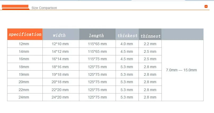Select 2.8 mm thinnest in the 22mm row
Viewport: 214px width, 113px height.
coord(150,90)
